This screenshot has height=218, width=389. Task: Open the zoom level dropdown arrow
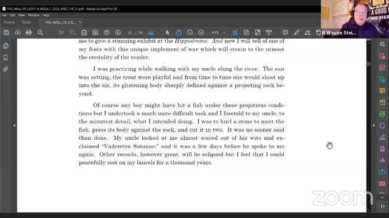tap(224, 32)
